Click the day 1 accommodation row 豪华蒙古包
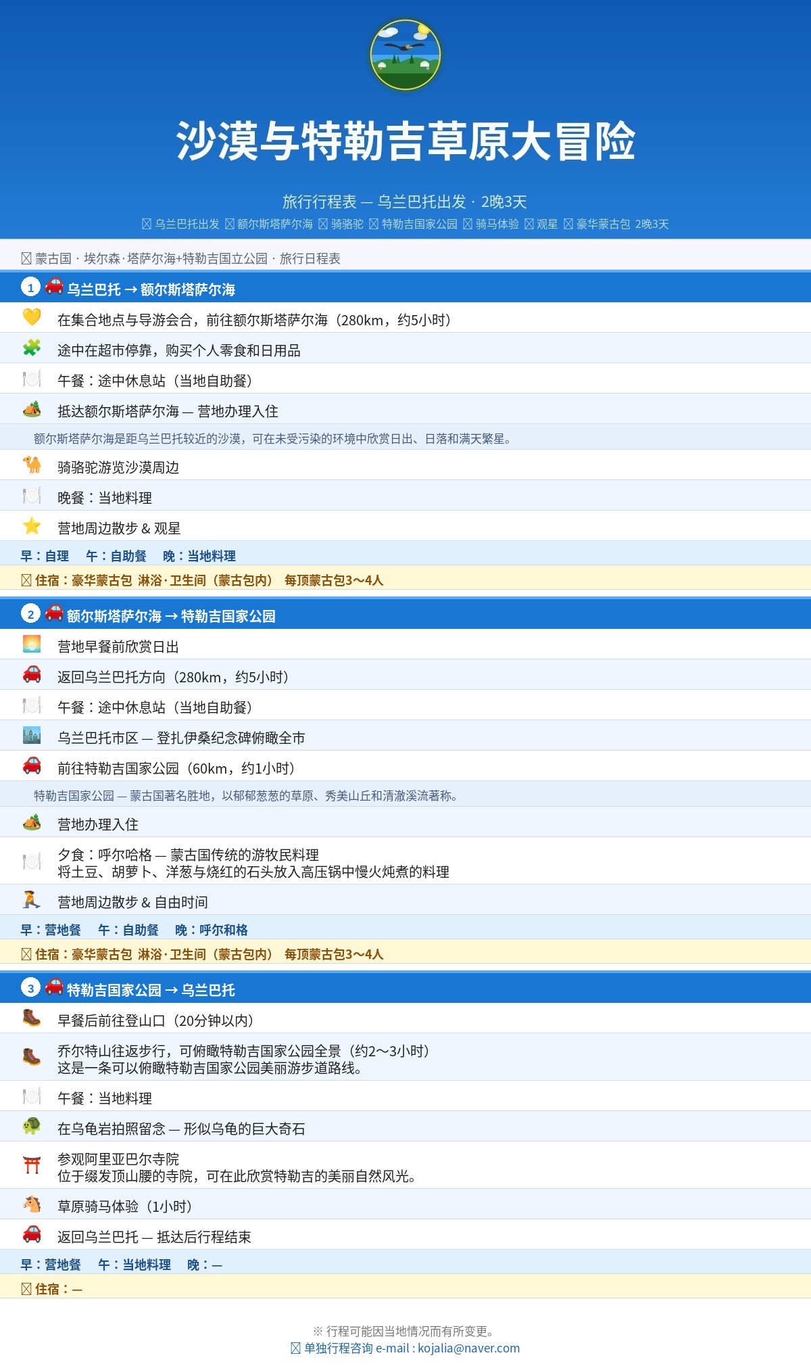 click(405, 580)
